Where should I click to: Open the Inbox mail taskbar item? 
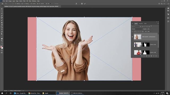20,93
